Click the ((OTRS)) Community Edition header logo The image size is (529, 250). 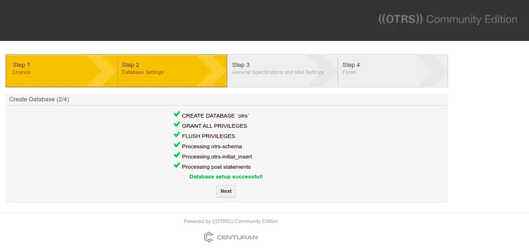(x=448, y=19)
